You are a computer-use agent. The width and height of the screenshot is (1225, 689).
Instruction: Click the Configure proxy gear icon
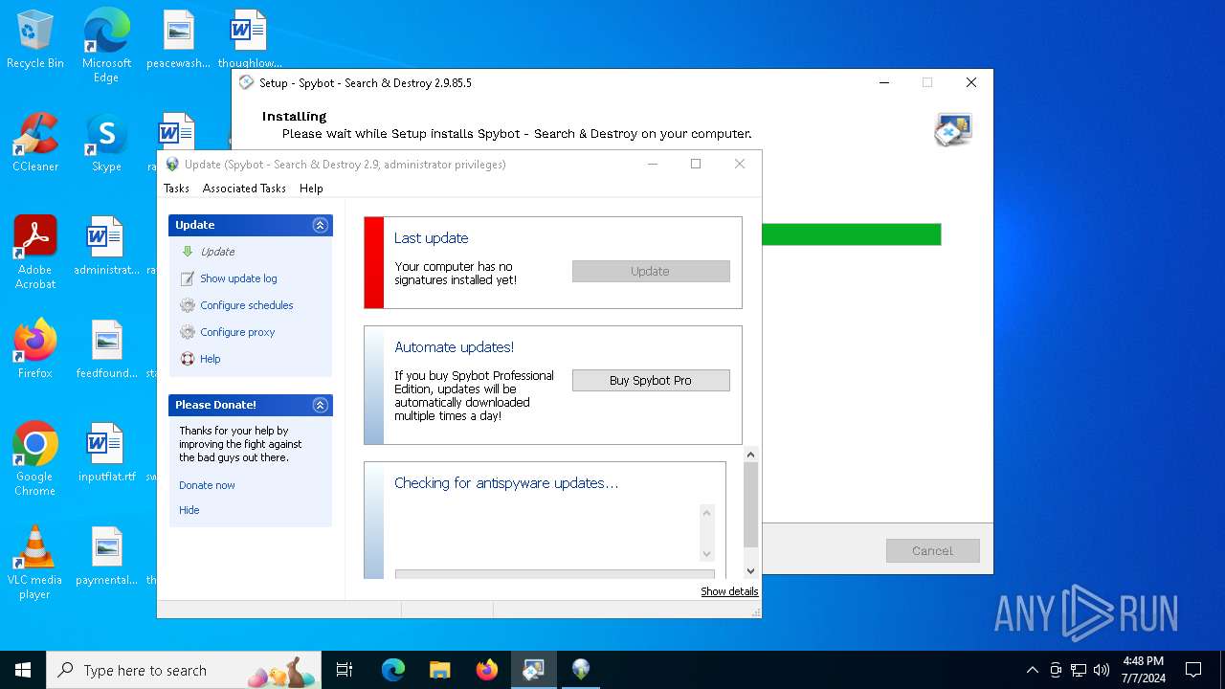[188, 332]
